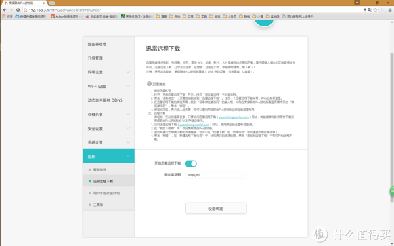This screenshot has width=394, height=246.
Task: Expand the 存储共享 chevron
Action: [128, 114]
